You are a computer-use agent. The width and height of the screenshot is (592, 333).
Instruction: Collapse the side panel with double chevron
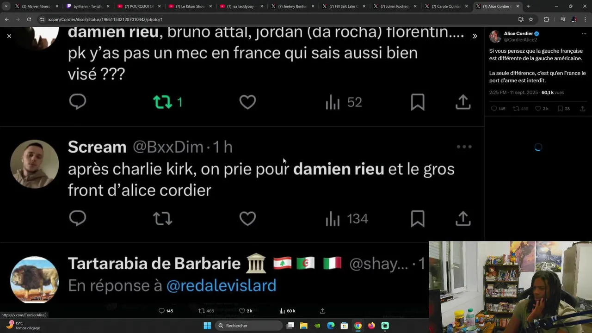[475, 36]
